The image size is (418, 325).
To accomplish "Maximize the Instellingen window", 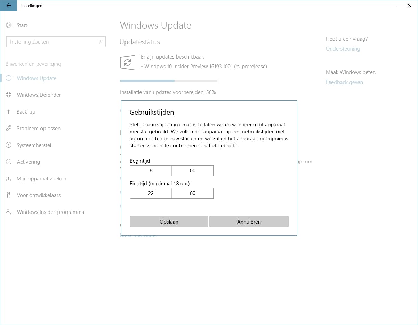I will 394,6.
